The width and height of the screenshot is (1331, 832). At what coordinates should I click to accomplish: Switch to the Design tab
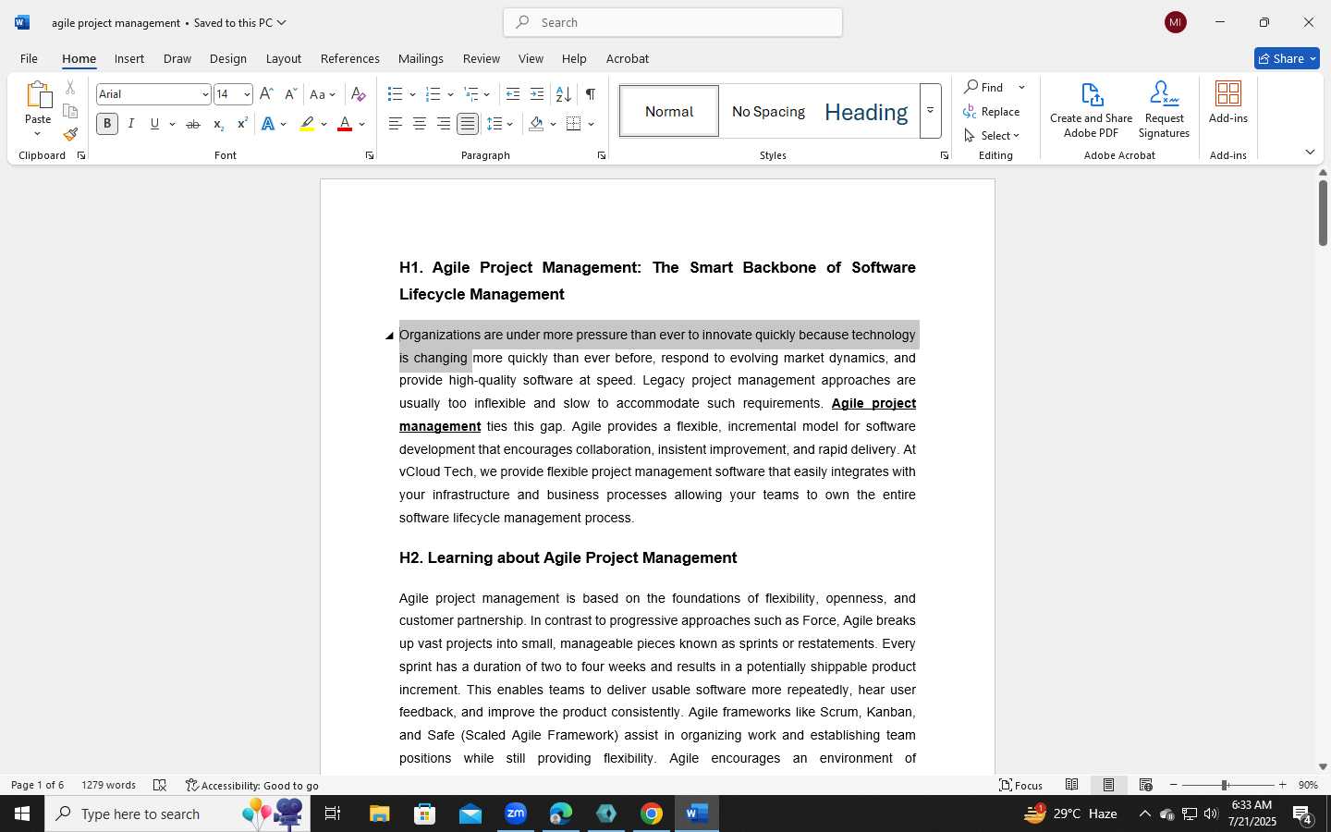pos(227,58)
